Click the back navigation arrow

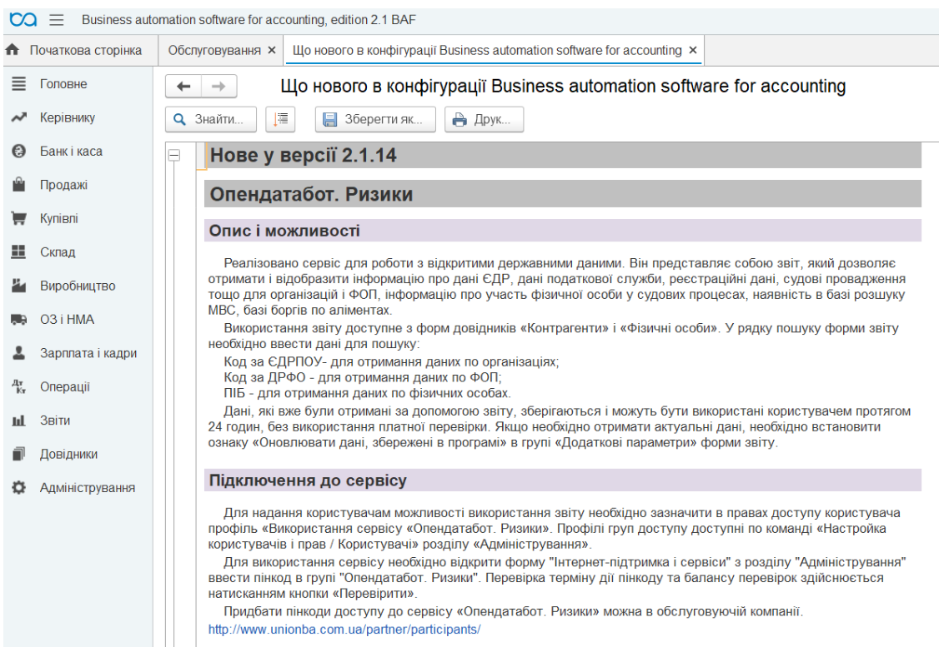(x=184, y=87)
